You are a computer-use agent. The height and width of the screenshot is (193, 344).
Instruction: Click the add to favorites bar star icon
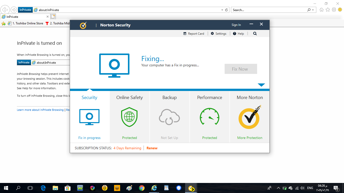(x=3, y=23)
